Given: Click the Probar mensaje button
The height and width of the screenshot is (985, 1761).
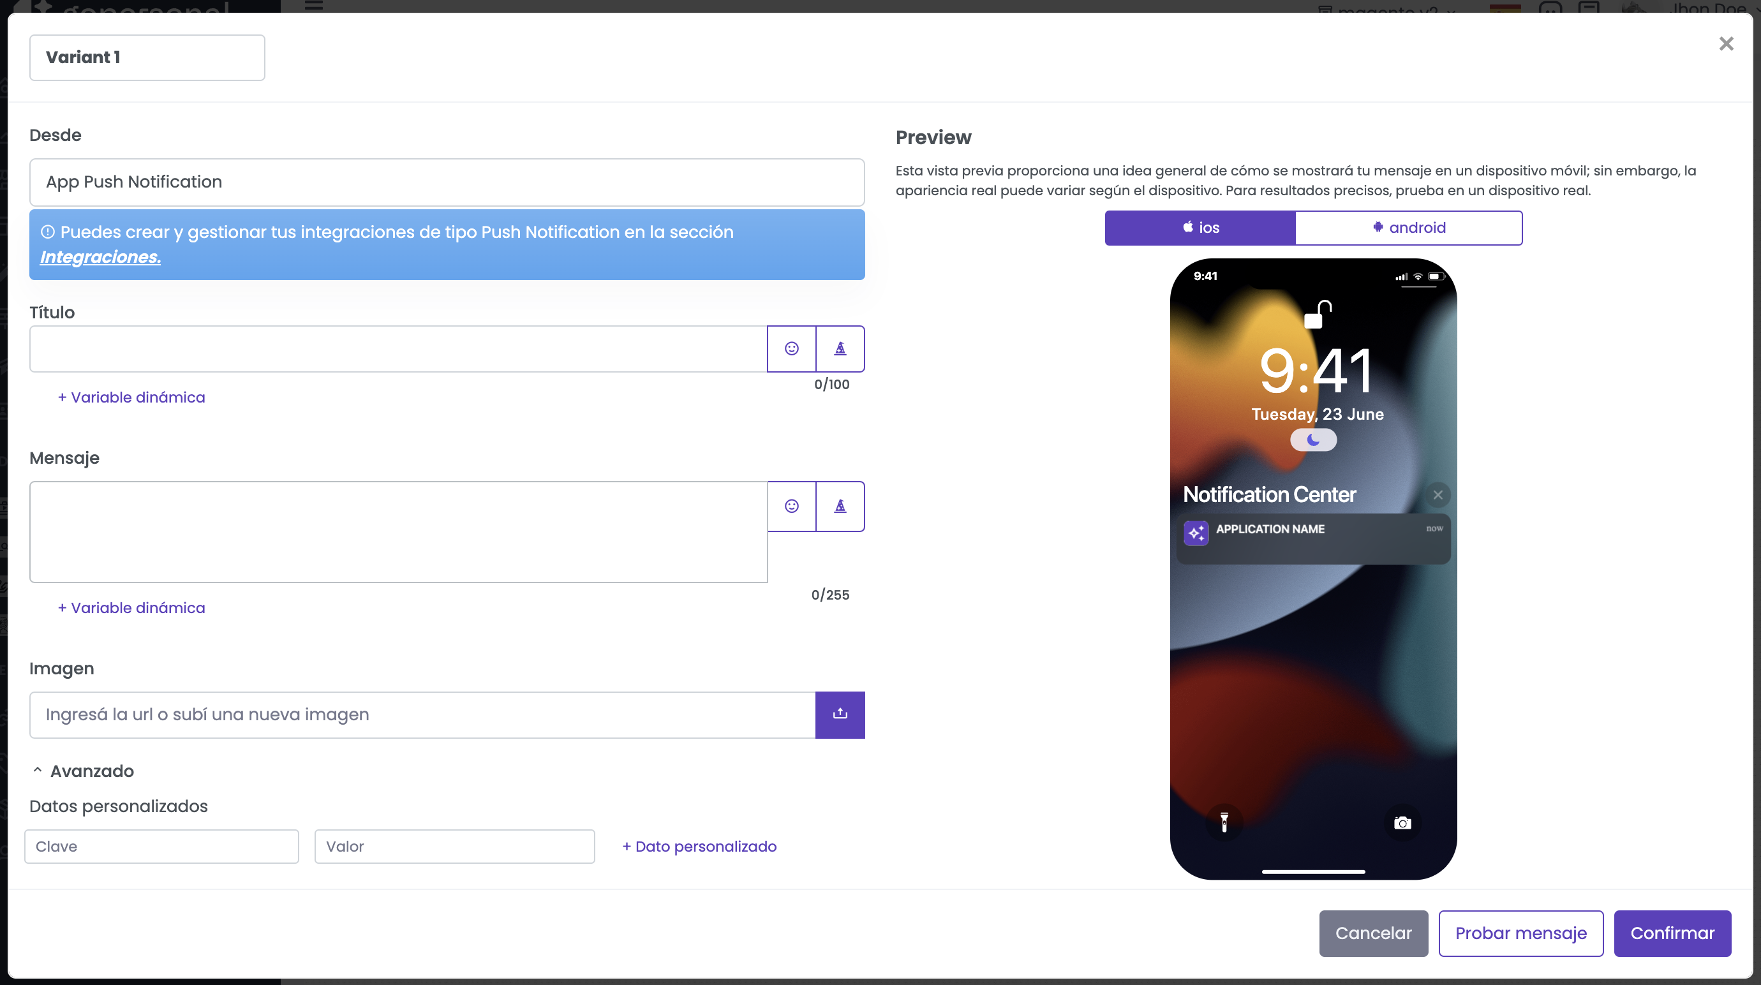Looking at the screenshot, I should point(1520,933).
